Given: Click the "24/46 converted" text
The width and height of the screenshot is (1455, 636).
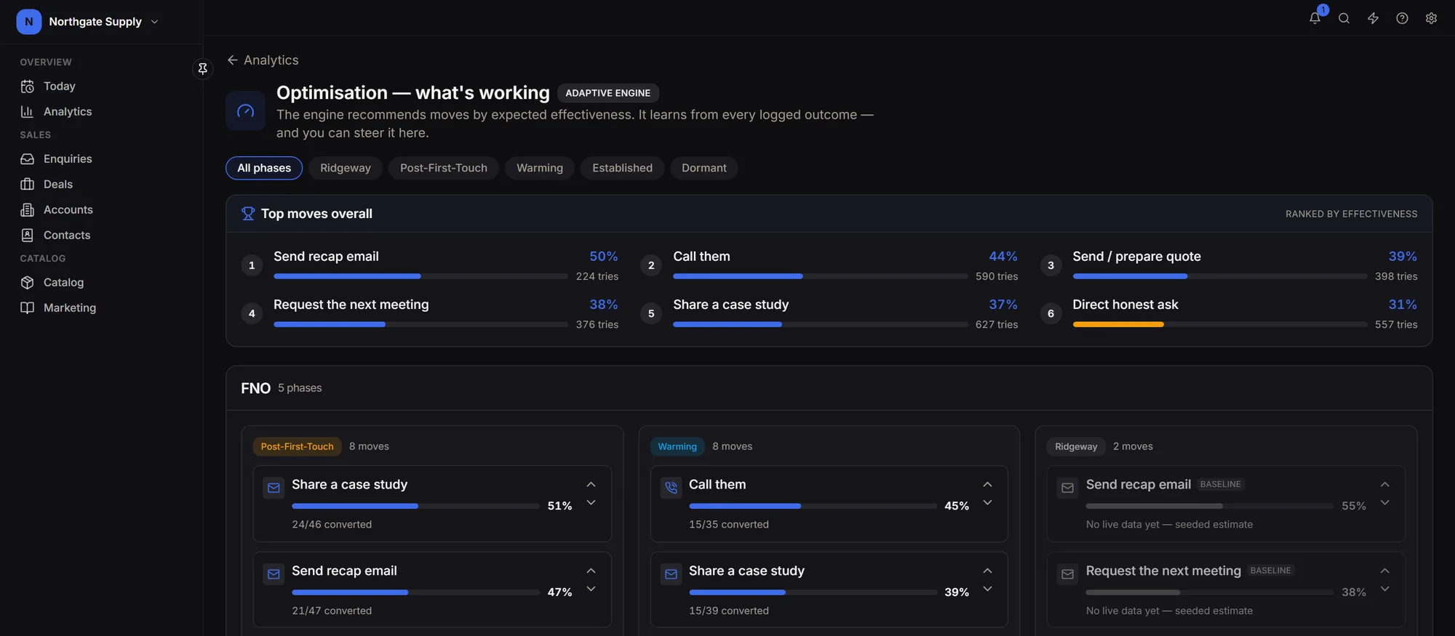Looking at the screenshot, I should pos(332,525).
